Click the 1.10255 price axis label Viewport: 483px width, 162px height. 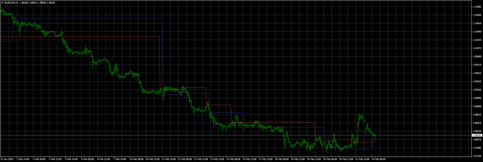click(x=477, y=40)
